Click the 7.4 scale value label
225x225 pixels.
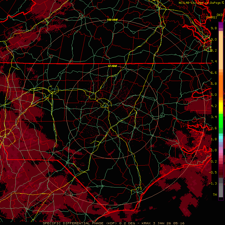pos(214,61)
